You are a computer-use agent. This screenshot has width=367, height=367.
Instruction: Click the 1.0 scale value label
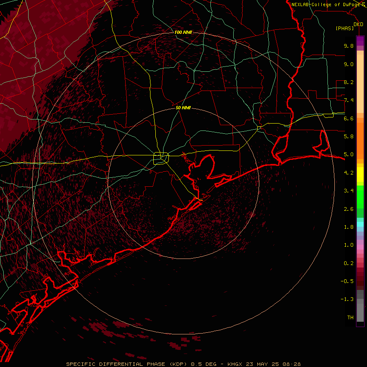[349, 245]
